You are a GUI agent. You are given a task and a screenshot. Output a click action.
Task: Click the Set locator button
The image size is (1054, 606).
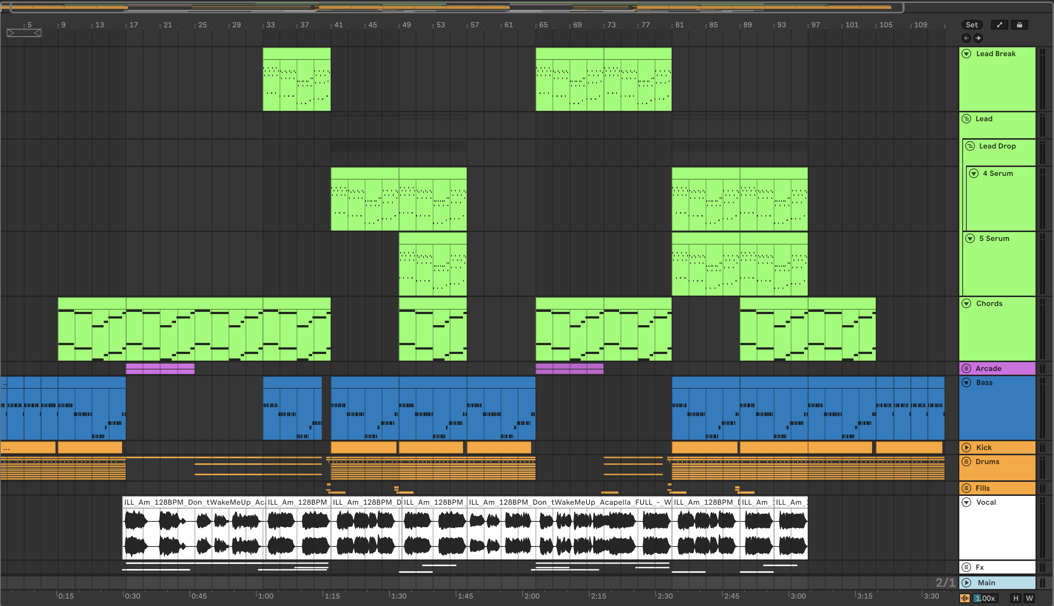point(972,25)
